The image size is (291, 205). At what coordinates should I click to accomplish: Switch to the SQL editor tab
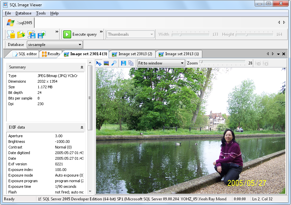click(x=24, y=54)
